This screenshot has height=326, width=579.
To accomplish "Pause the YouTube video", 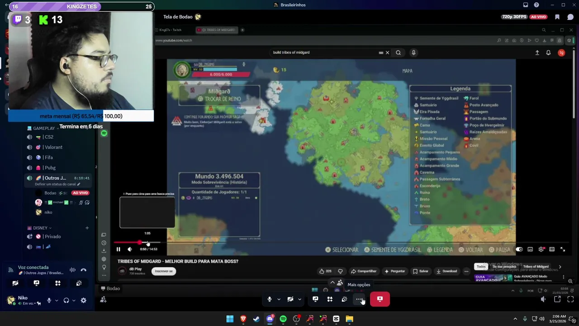I will pos(118,249).
